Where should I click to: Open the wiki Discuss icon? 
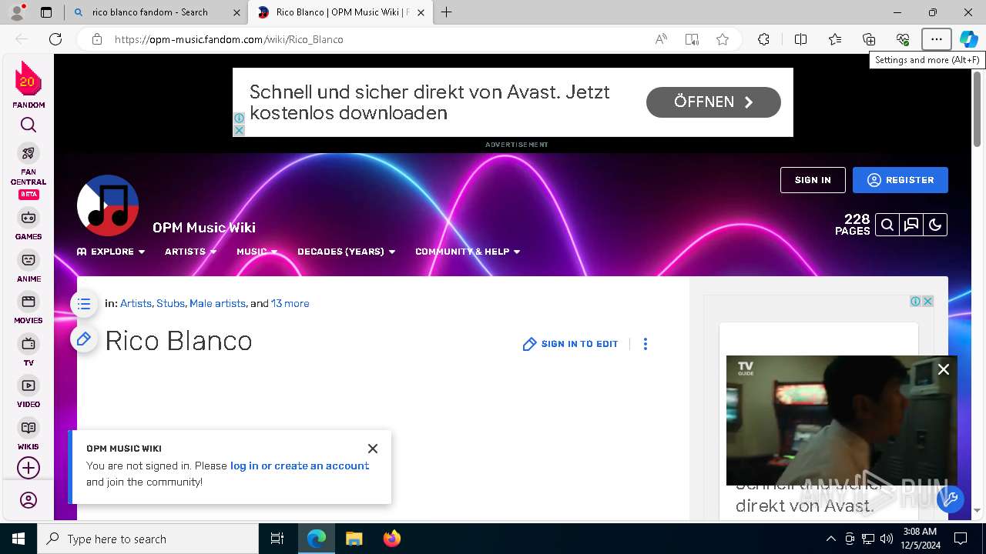point(911,225)
